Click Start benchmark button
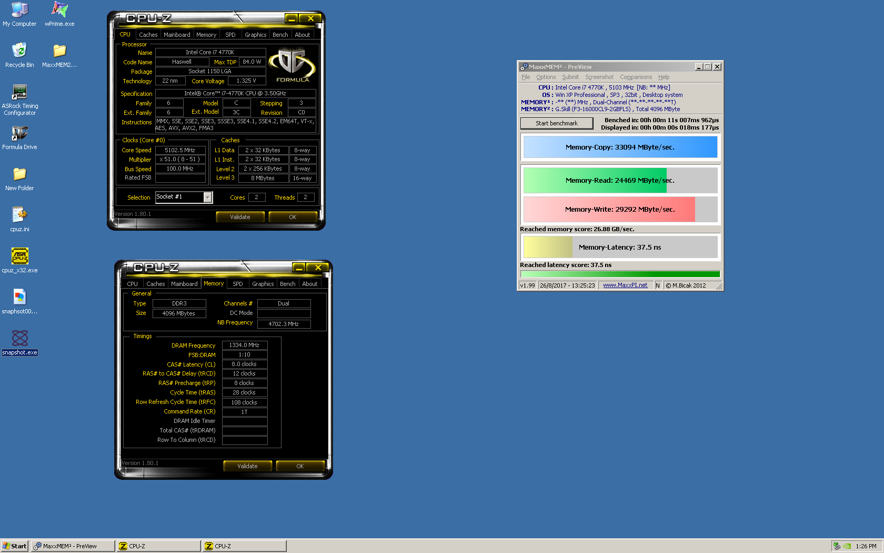This screenshot has width=884, height=553. [x=557, y=123]
